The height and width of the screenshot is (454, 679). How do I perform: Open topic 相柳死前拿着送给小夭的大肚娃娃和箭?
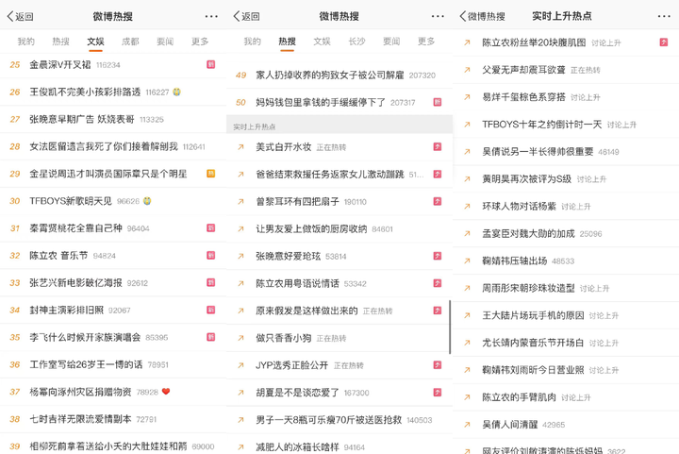[108, 446]
